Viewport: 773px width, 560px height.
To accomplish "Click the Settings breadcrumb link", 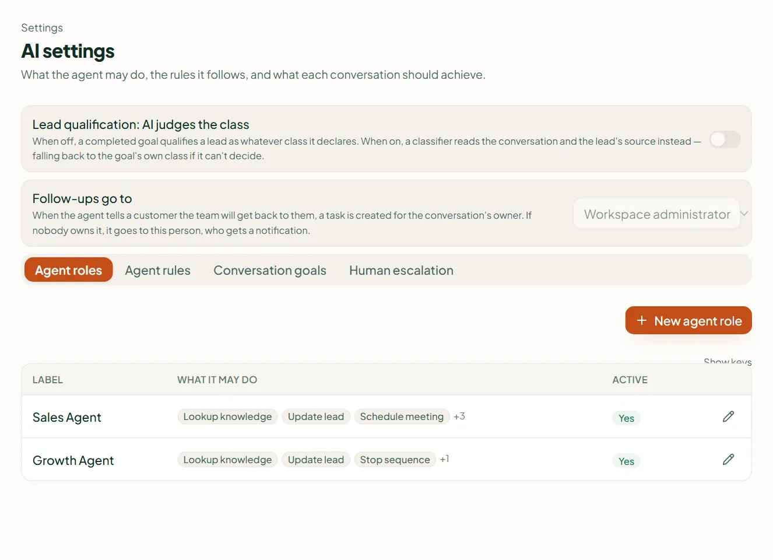I will click(42, 28).
